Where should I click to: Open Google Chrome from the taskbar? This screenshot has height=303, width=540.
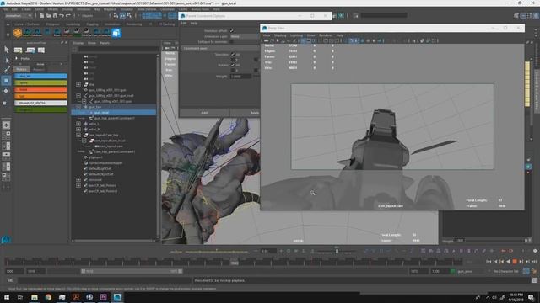click(x=48, y=297)
